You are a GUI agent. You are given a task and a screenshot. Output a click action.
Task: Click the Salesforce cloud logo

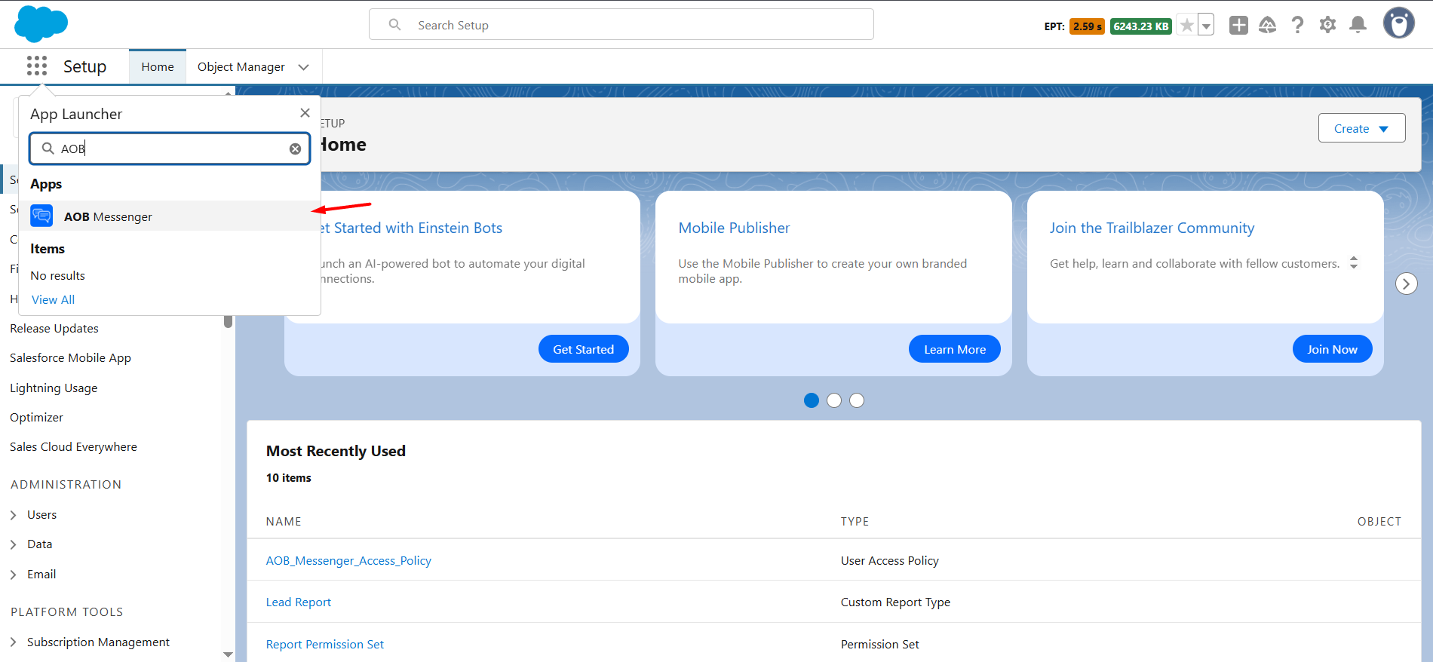41,24
